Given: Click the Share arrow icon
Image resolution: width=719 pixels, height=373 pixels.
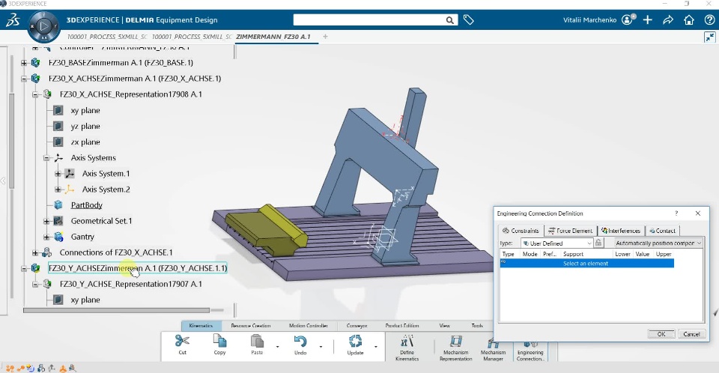Looking at the screenshot, I should click(668, 19).
